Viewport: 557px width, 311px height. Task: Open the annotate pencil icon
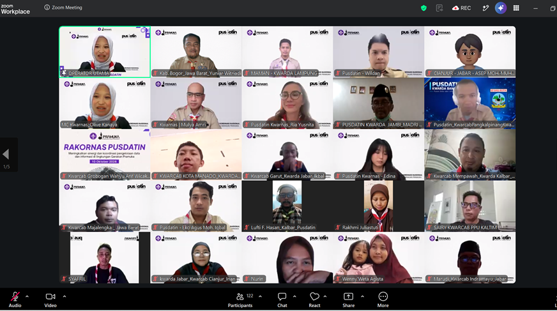(485, 8)
